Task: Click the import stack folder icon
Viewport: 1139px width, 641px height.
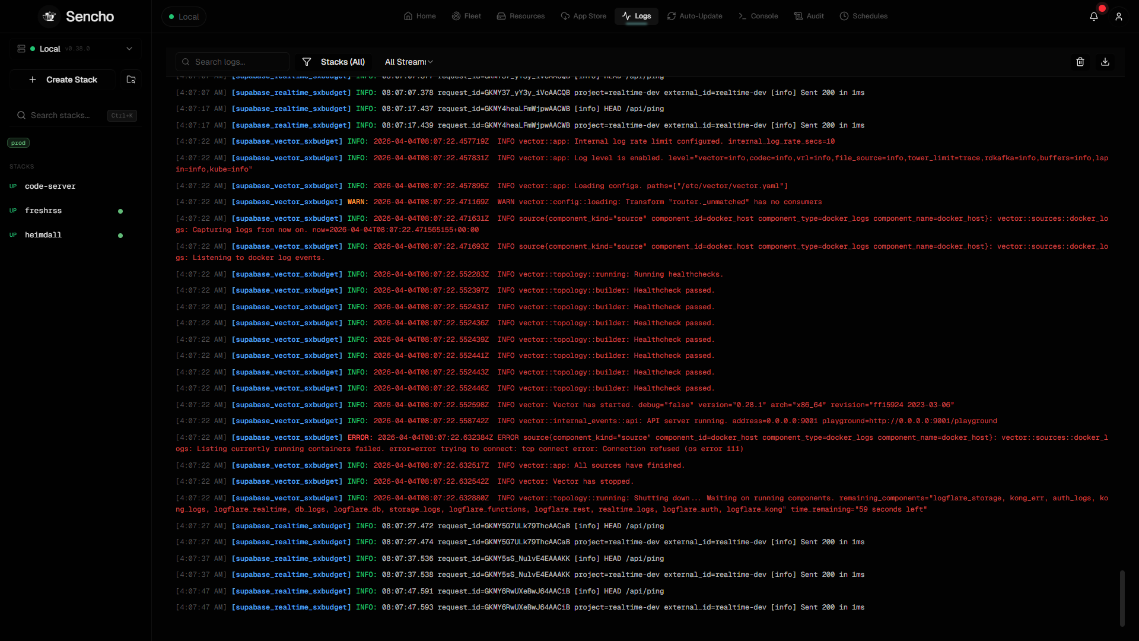Action: (131, 80)
